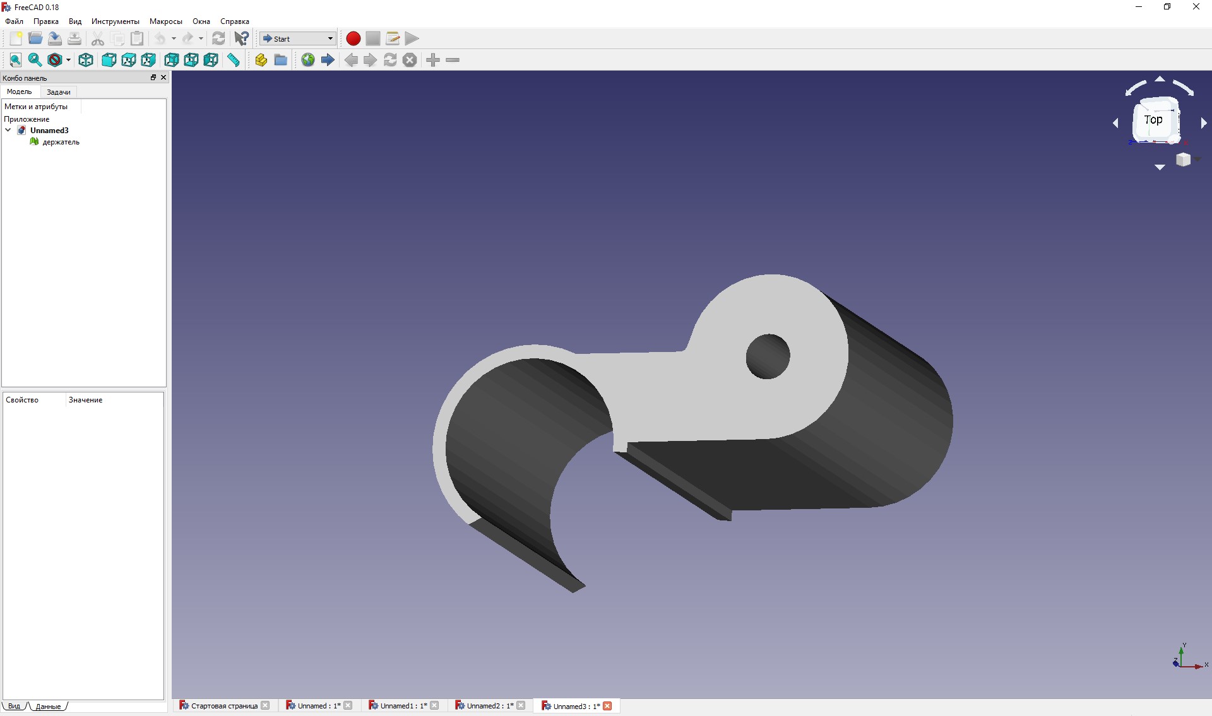This screenshot has height=716, width=1212.
Task: Click the New document icon
Action: tap(16, 38)
